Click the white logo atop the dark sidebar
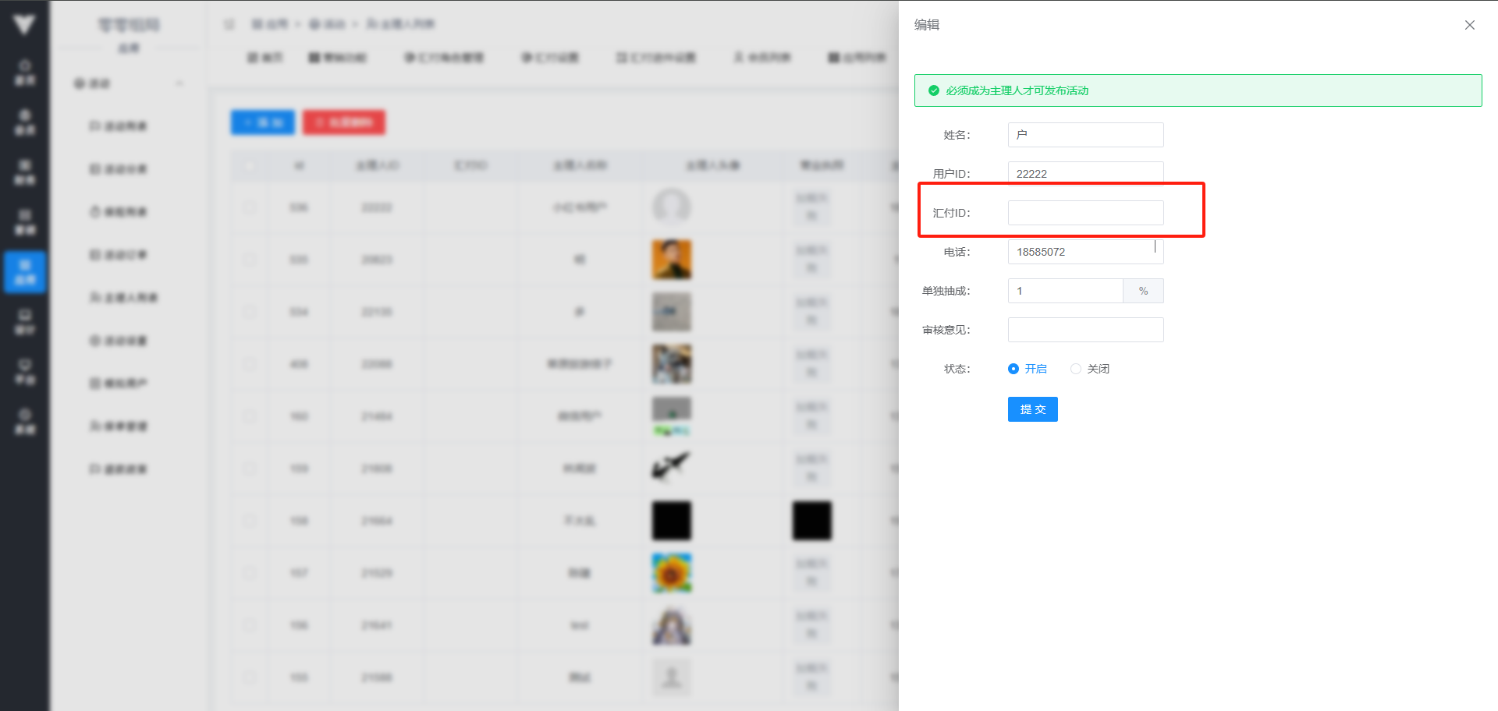 24,25
